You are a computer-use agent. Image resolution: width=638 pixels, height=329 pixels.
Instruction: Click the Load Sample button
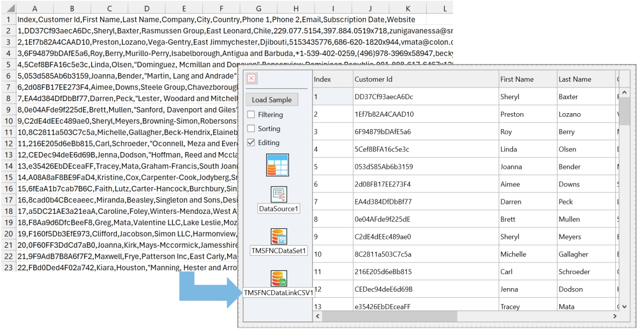tap(272, 100)
